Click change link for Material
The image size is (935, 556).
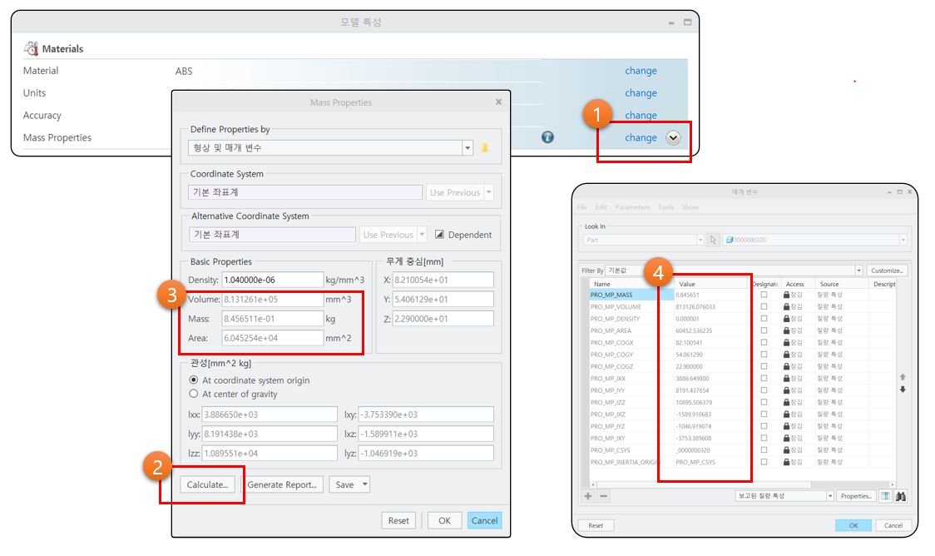(641, 71)
